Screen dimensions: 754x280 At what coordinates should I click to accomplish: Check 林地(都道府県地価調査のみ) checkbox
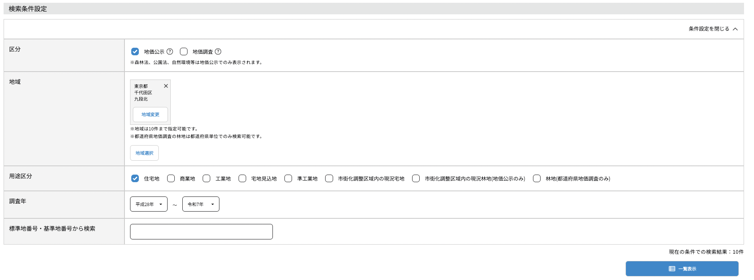pos(537,179)
